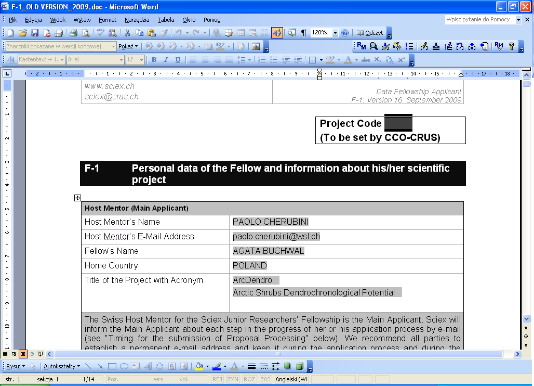Viewport: 534px width, 386px height.
Task: Open the columns layout icon
Action: tap(264, 33)
